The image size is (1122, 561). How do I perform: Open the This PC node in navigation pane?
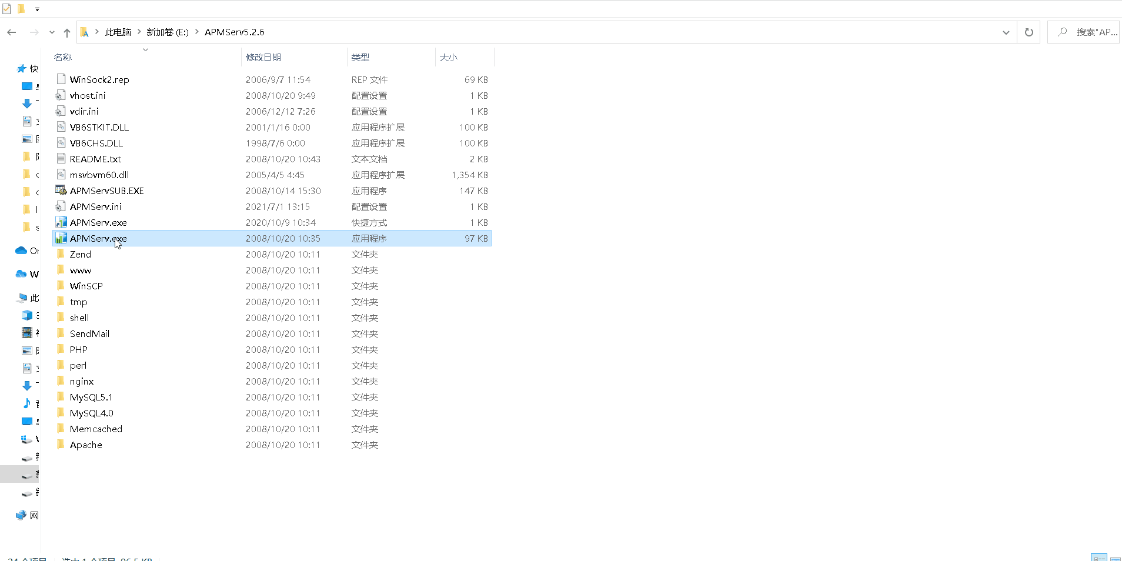tap(22, 298)
